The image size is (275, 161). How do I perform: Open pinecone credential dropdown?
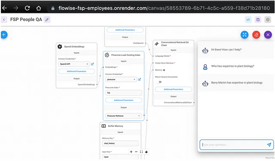(x=121, y=79)
